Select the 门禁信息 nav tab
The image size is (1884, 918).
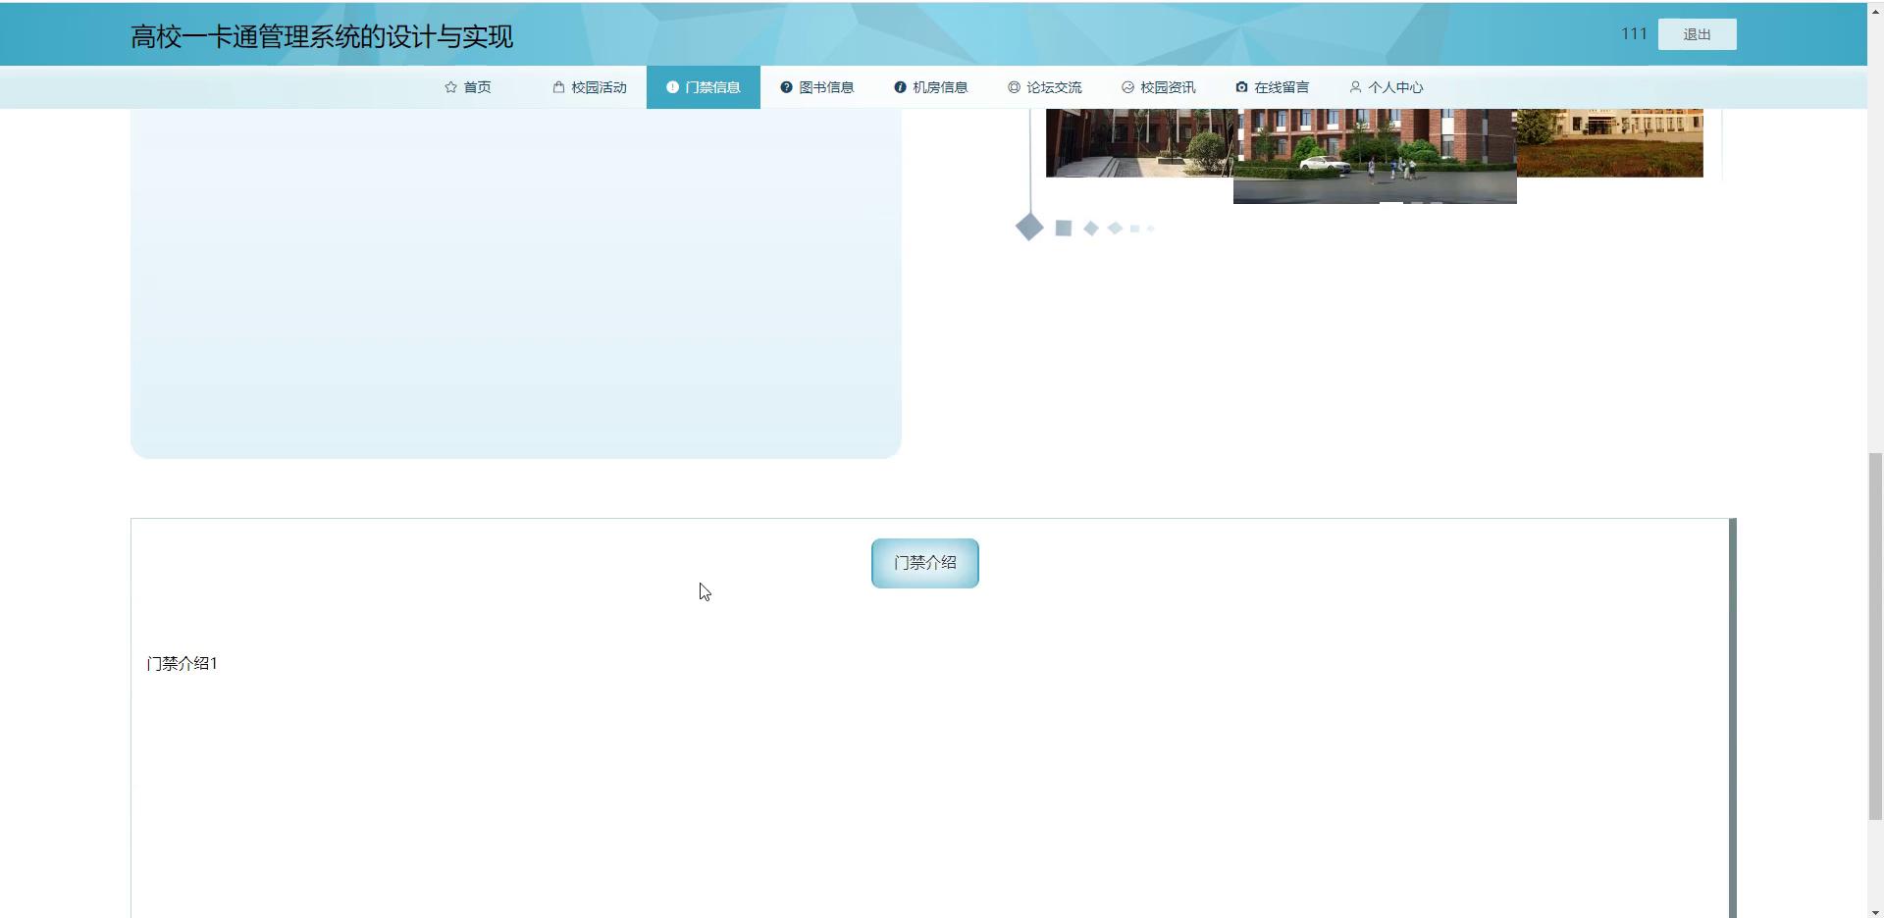tap(704, 87)
